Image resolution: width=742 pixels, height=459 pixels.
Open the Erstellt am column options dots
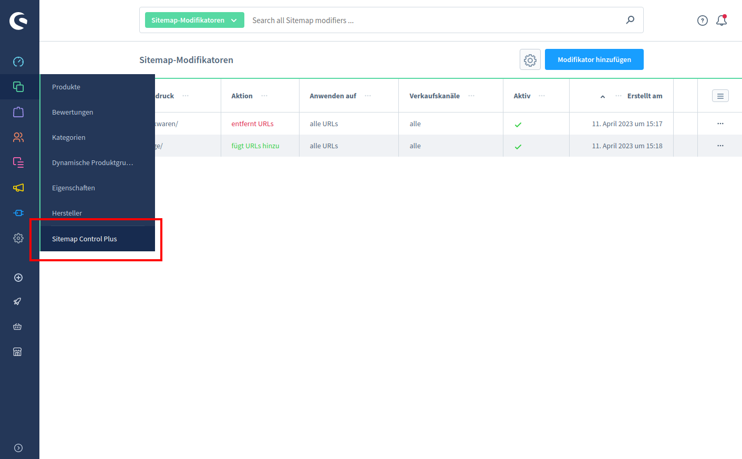coord(619,96)
